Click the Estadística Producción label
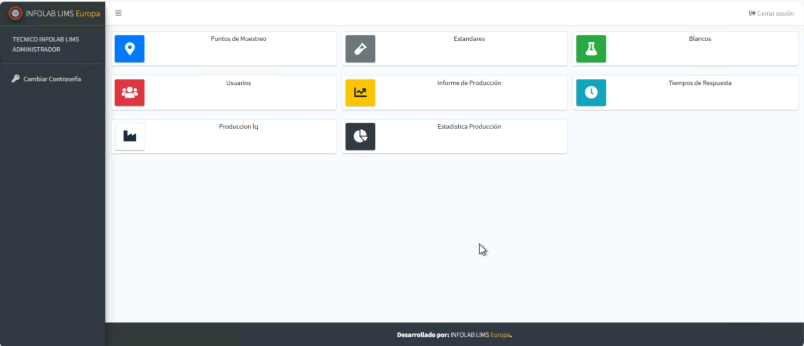 tap(469, 127)
